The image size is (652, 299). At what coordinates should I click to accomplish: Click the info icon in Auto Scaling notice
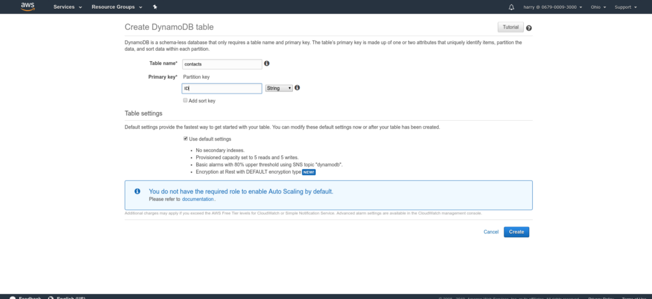click(137, 191)
